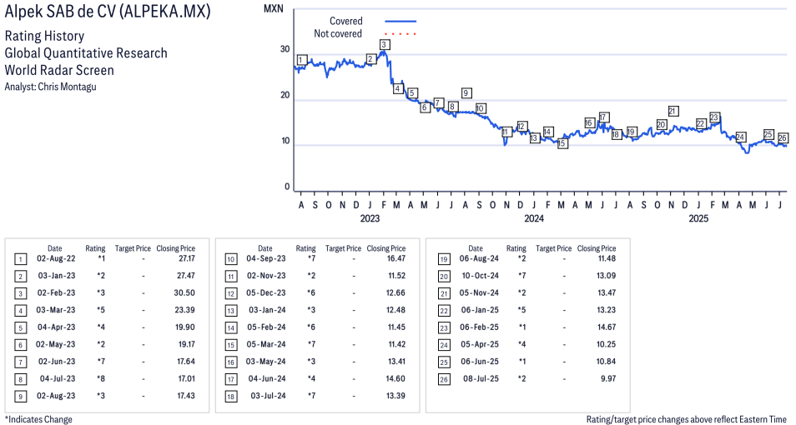Click the 13.09 closing price cell

tap(606, 276)
